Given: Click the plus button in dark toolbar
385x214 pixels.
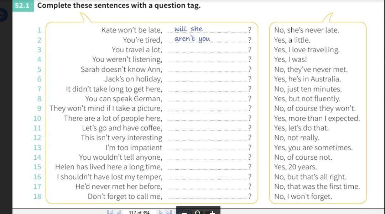Looking at the screenshot, I should click(213, 213).
